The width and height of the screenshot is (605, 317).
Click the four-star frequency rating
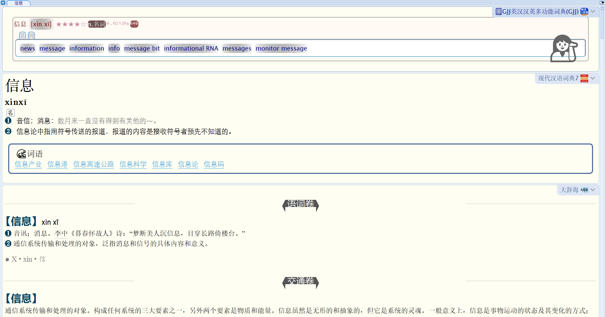point(71,24)
